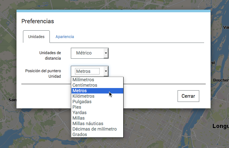Select the highlighted Metros option

pos(97,91)
